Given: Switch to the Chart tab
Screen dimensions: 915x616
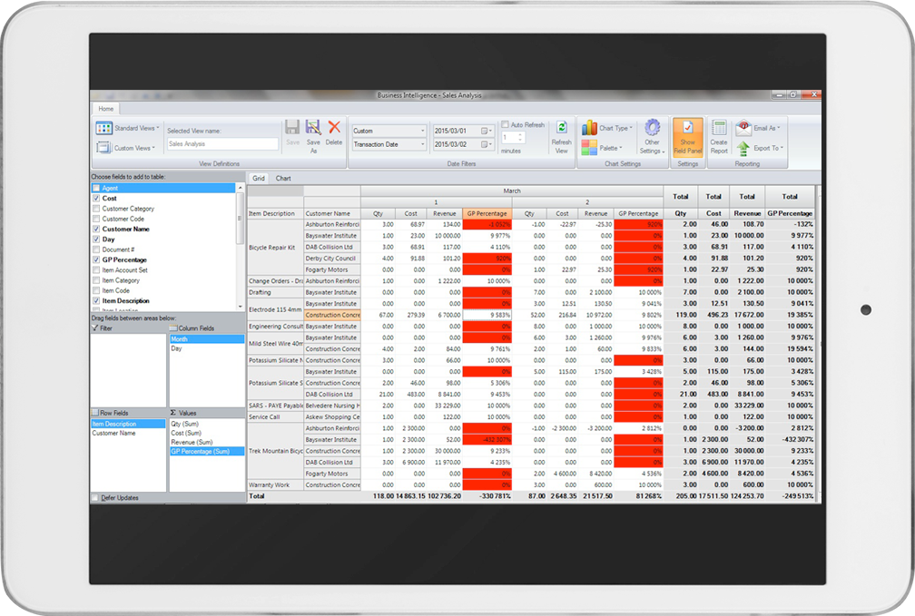Looking at the screenshot, I should tap(283, 179).
